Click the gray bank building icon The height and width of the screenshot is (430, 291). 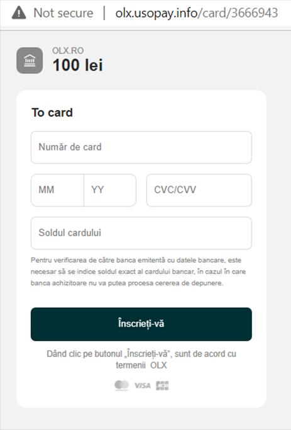(30, 60)
